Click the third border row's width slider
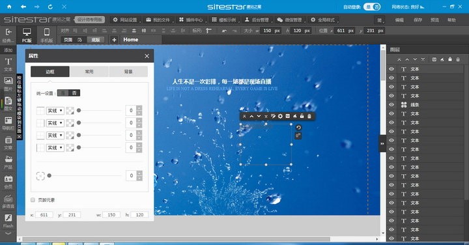Viewport: 469px width, 245px height. (x=99, y=136)
